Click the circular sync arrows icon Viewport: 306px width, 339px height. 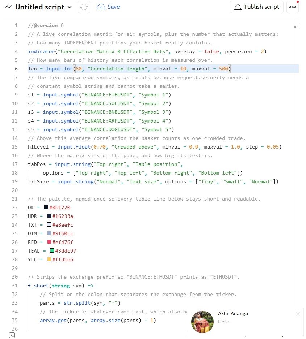[84, 7]
